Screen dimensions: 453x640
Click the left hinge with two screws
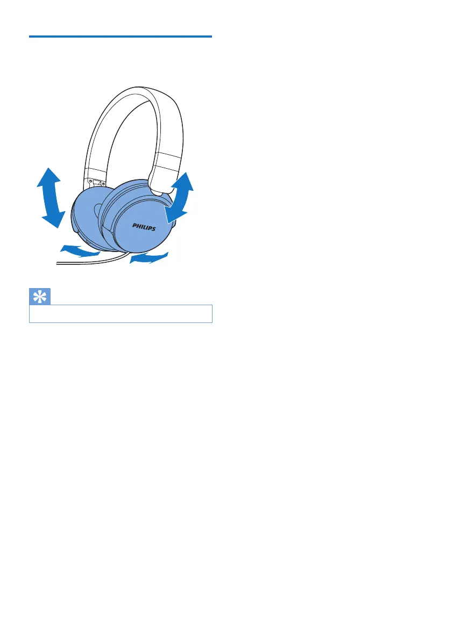tap(96, 184)
